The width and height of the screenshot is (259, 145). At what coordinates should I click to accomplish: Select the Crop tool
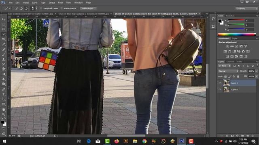[4, 39]
